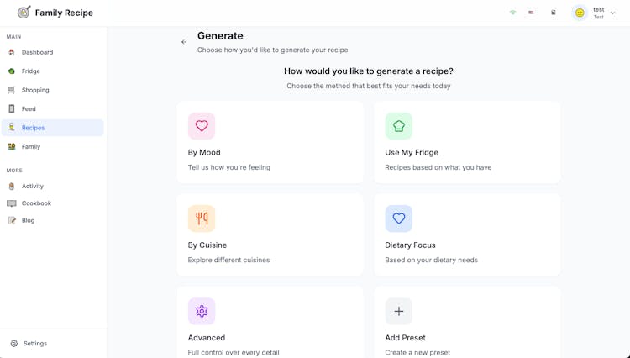Open the Advanced generation gear card
The image size is (630, 358).
pos(270,324)
